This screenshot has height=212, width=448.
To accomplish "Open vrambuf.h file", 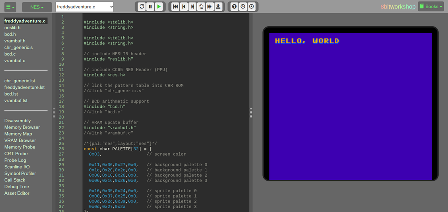I will tap(15, 41).
